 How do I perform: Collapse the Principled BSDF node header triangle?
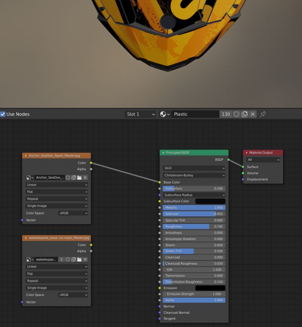163,153
